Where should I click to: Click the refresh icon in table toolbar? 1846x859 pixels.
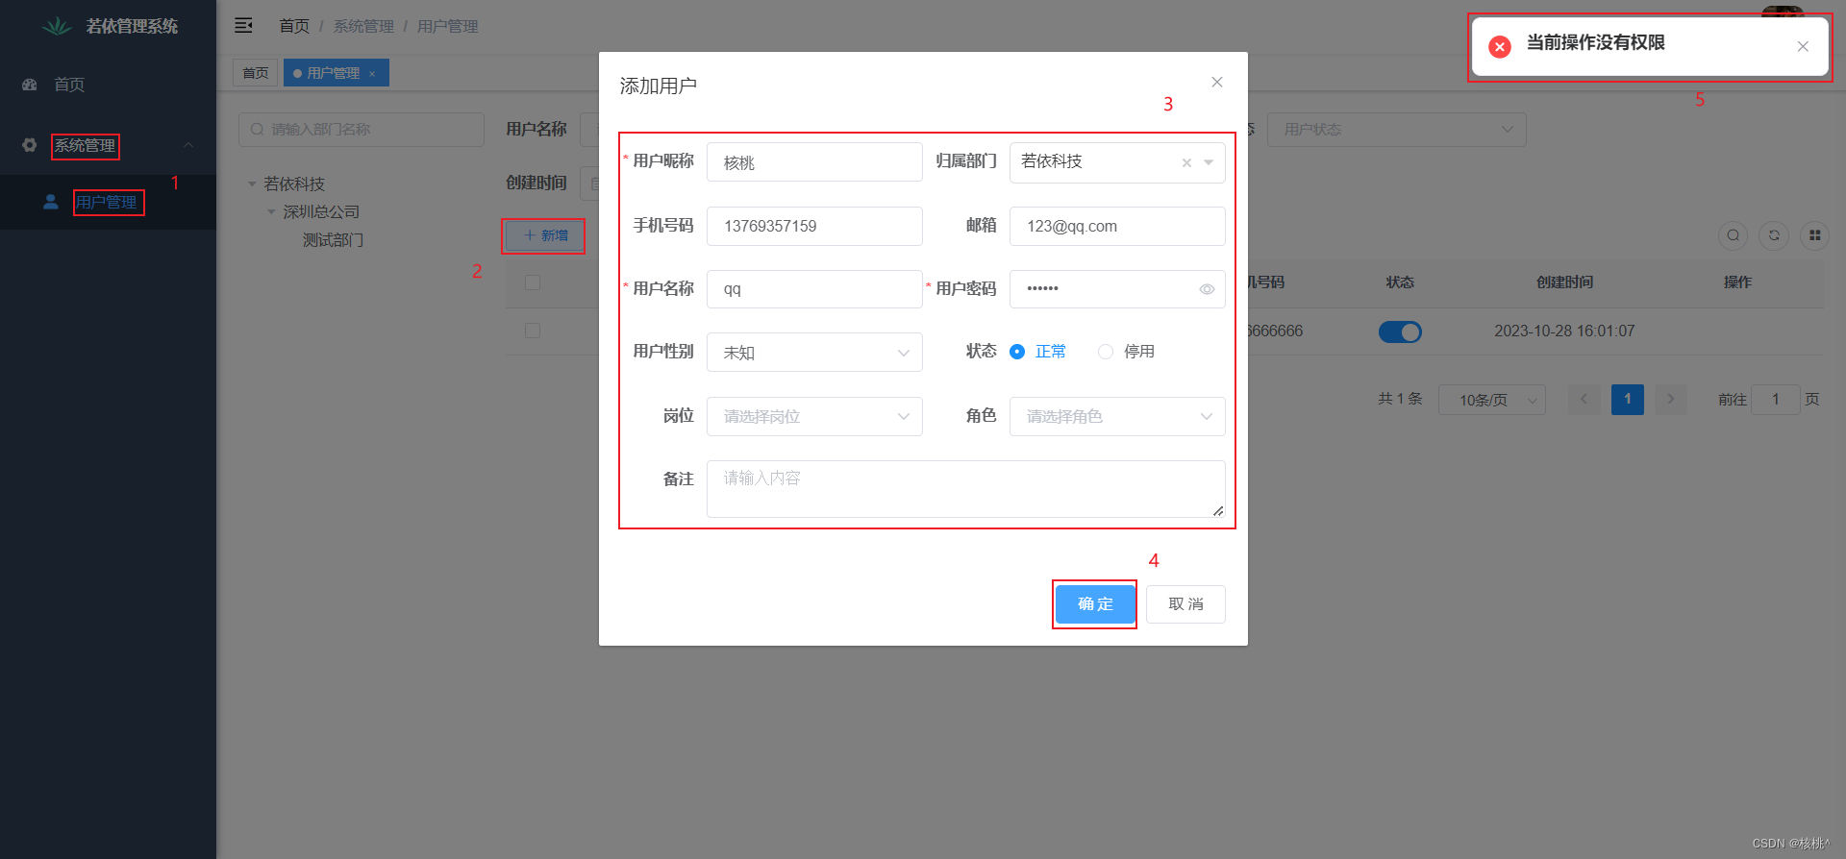(x=1774, y=235)
